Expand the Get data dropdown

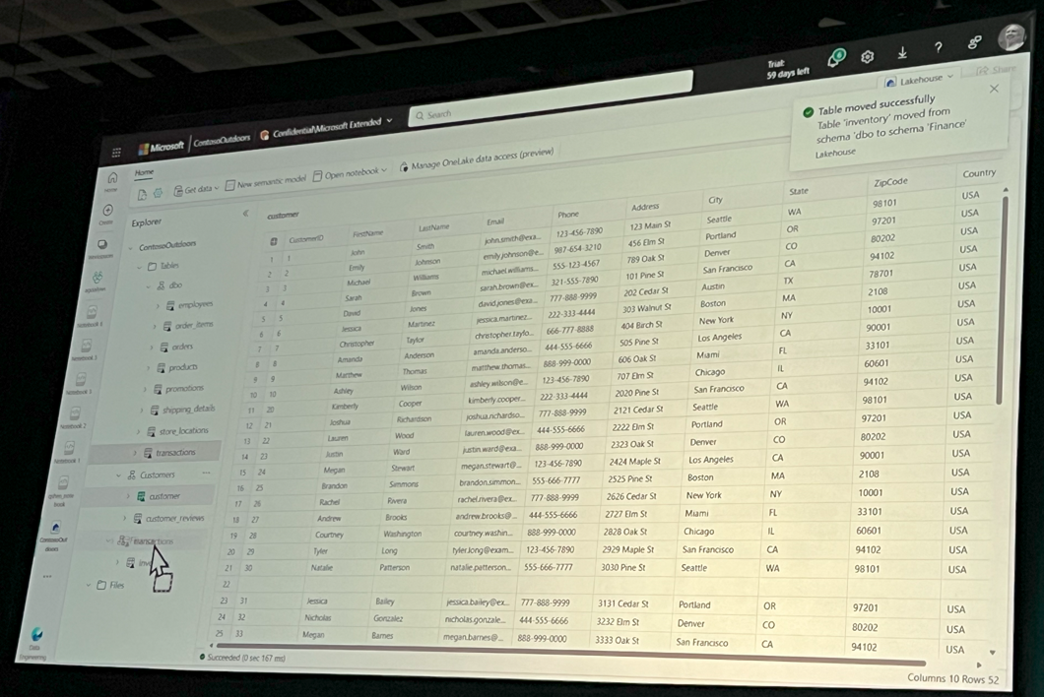pyautogui.click(x=216, y=187)
